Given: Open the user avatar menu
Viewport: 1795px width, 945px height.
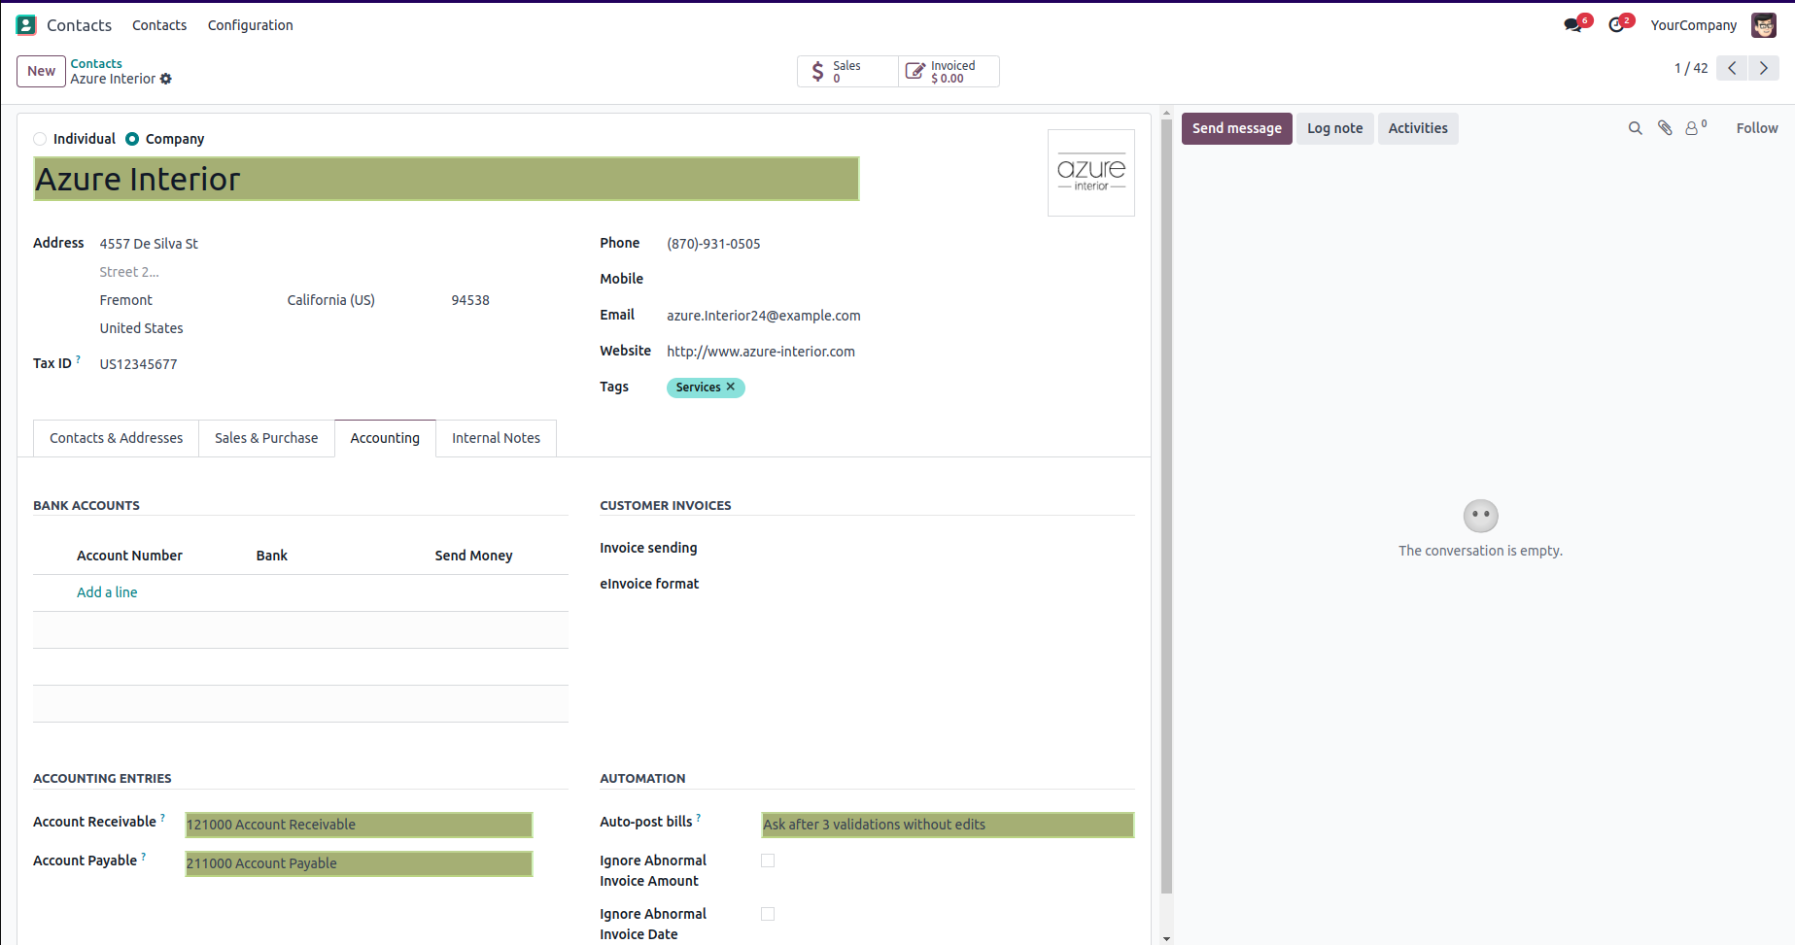Looking at the screenshot, I should (1764, 25).
